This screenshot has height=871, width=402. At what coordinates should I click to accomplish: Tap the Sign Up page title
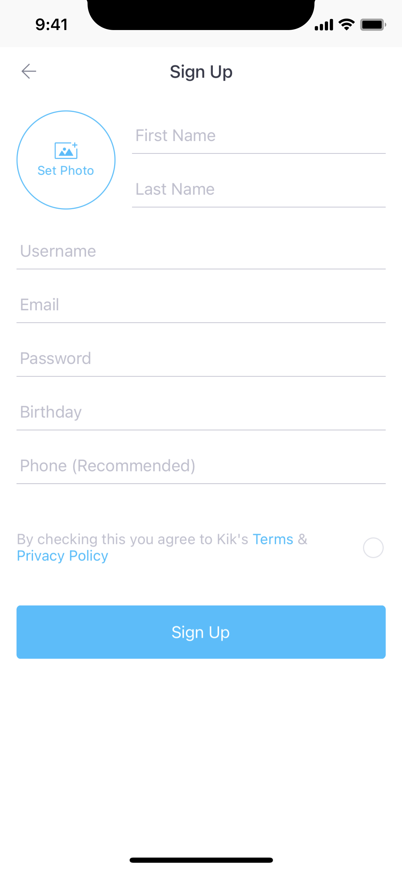201,72
